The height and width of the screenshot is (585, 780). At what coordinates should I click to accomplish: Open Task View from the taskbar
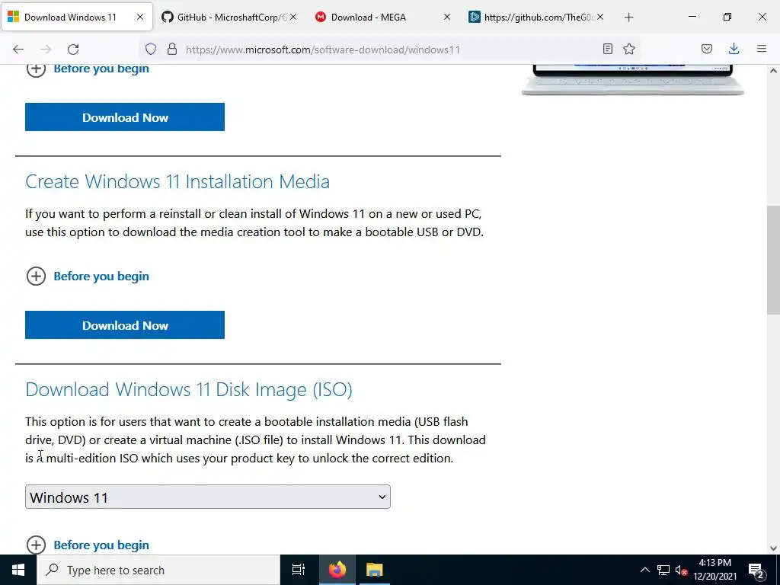click(x=298, y=570)
